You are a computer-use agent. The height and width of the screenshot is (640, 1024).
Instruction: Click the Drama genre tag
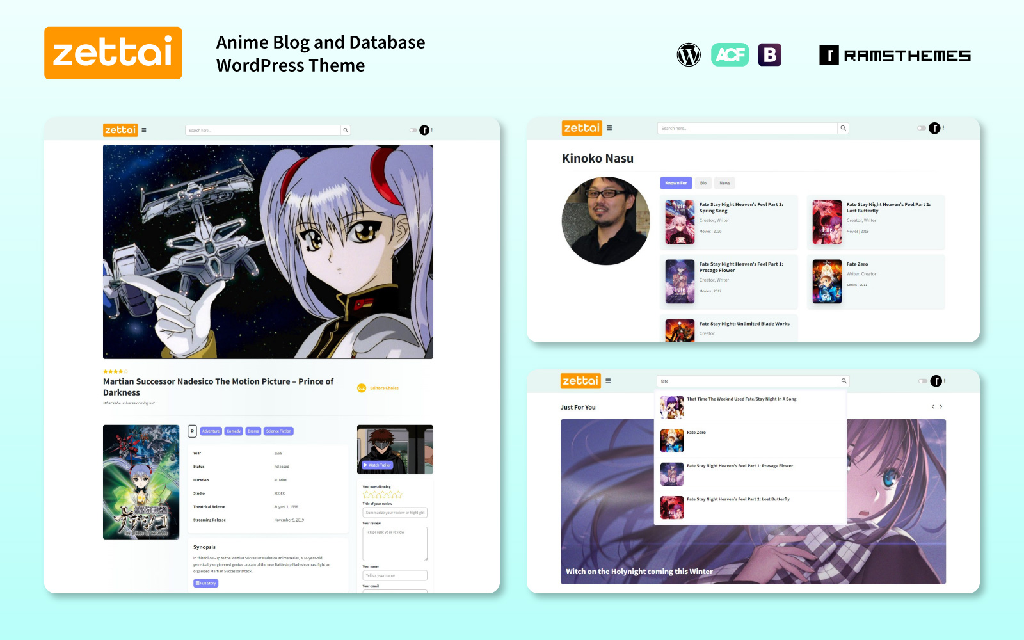[x=253, y=431]
